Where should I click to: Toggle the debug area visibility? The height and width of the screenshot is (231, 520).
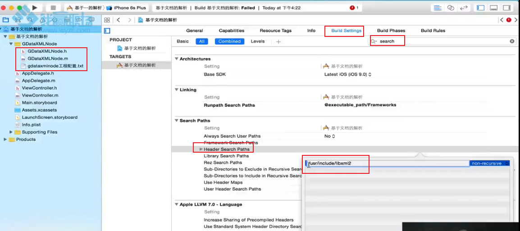pyautogui.click(x=494, y=8)
